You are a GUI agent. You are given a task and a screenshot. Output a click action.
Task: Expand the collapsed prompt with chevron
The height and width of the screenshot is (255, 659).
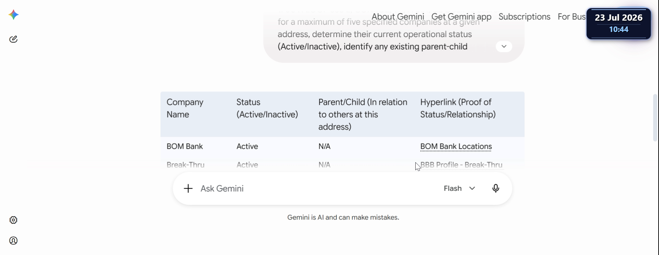504,46
